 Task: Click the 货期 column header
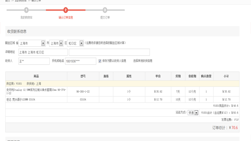click(178, 76)
